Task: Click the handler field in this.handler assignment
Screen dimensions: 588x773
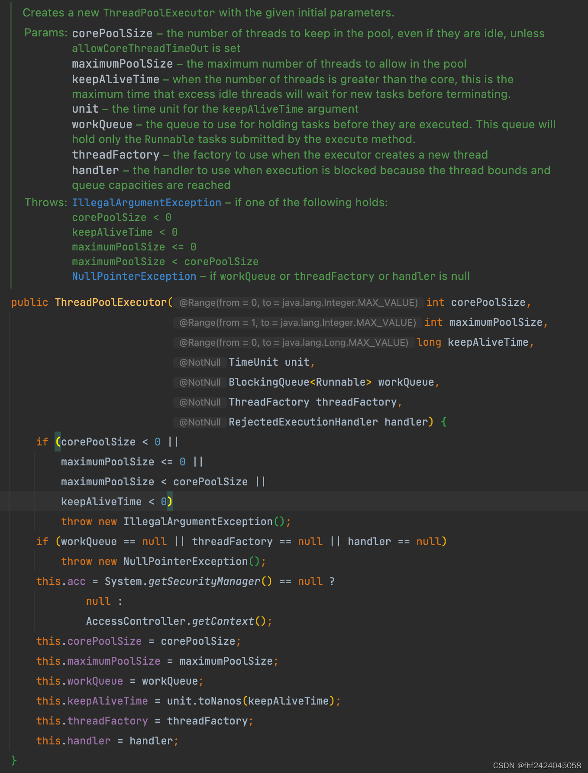Action: (x=89, y=741)
